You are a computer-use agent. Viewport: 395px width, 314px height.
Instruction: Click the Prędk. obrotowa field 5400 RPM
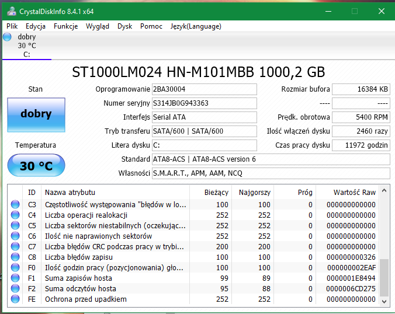(x=361, y=117)
